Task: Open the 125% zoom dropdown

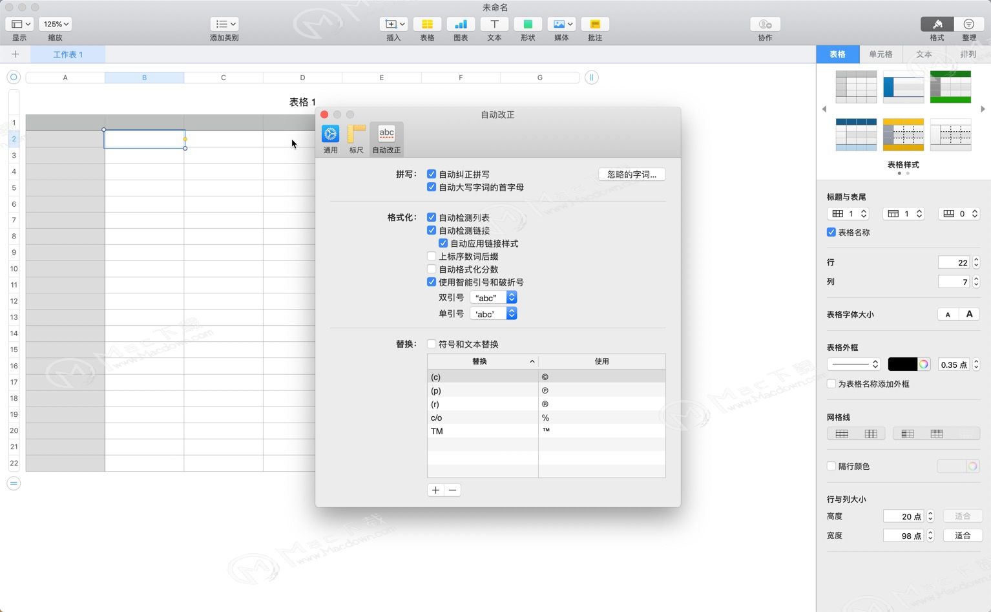Action: pyautogui.click(x=56, y=24)
